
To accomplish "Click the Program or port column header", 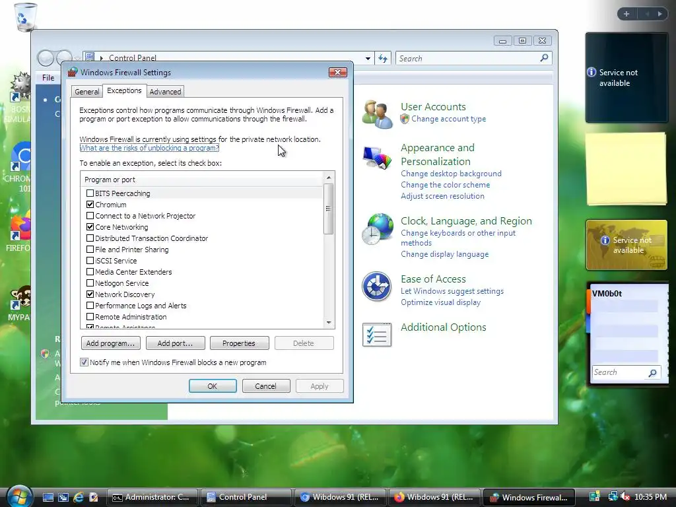I will (202, 180).
